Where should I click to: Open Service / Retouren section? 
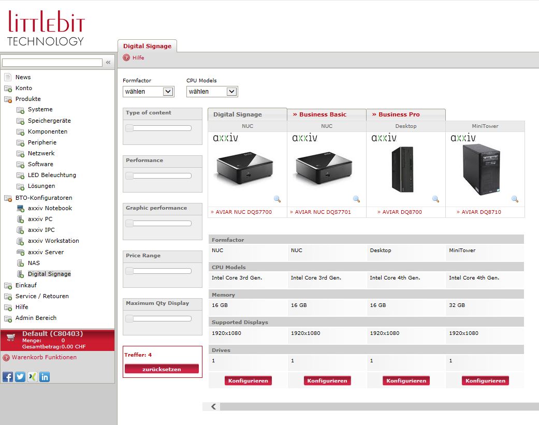[42, 296]
